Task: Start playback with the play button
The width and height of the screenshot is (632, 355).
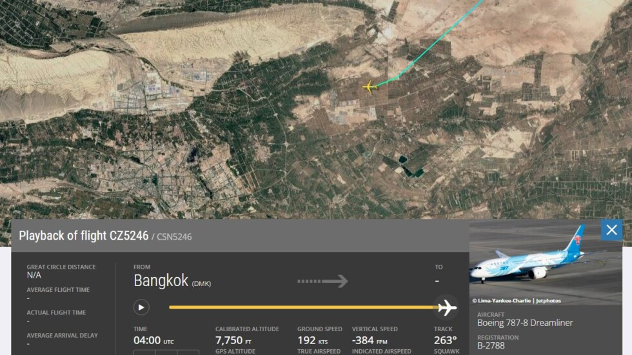Action: point(141,307)
